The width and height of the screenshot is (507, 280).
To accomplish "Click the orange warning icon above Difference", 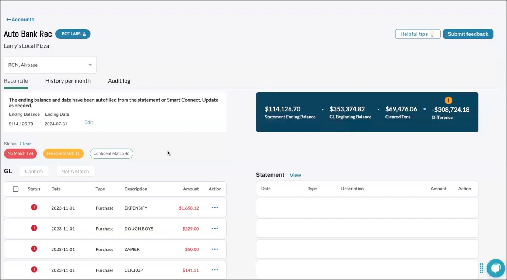I will (x=448, y=100).
